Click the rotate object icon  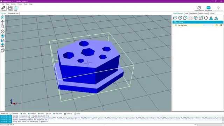[206, 18]
